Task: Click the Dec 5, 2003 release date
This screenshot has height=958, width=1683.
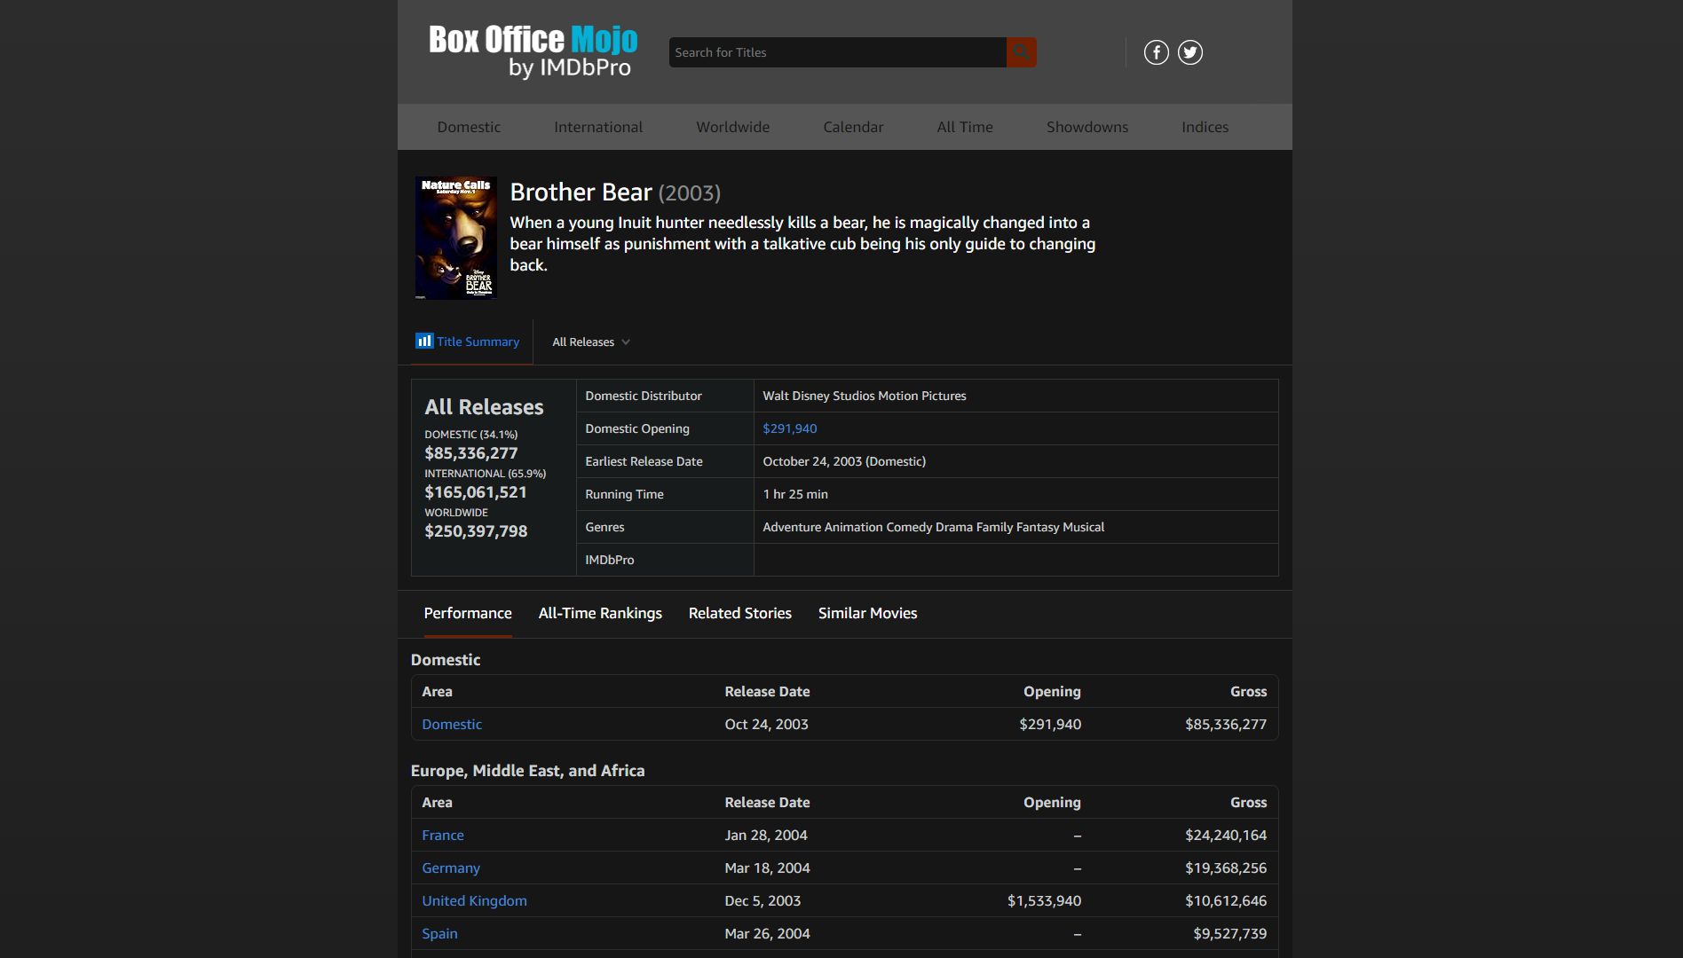Action: 762,900
